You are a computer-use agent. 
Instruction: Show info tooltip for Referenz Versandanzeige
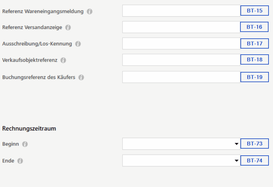tap(68, 27)
